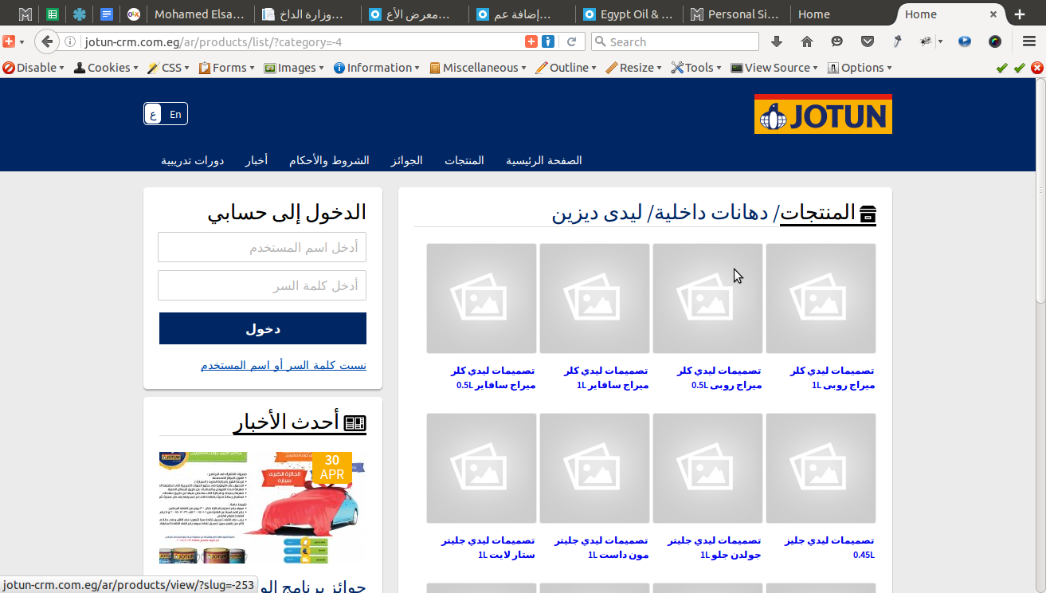Open the Disable toolbar dropdown
The height and width of the screenshot is (593, 1046).
pos(33,68)
